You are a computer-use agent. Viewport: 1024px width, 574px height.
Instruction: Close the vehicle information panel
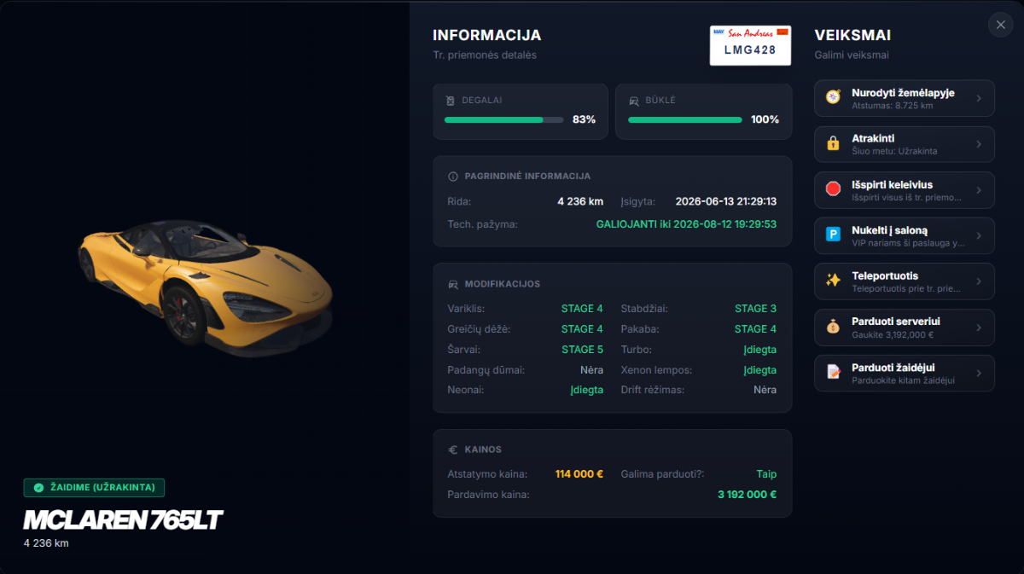coord(1000,25)
